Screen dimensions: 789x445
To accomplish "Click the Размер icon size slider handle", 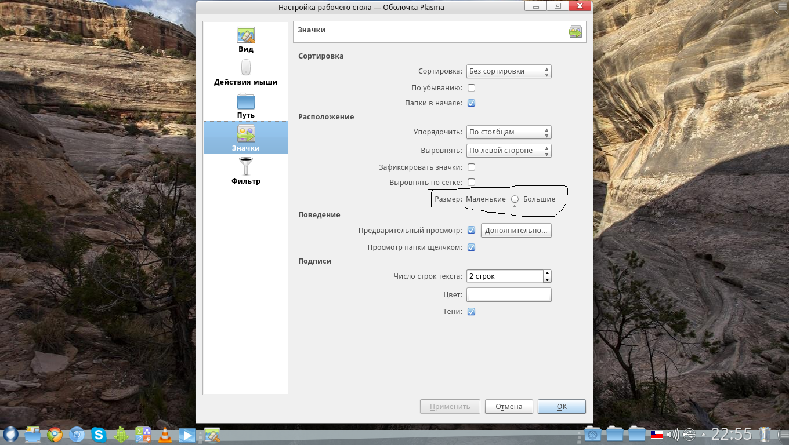I will coord(515,199).
